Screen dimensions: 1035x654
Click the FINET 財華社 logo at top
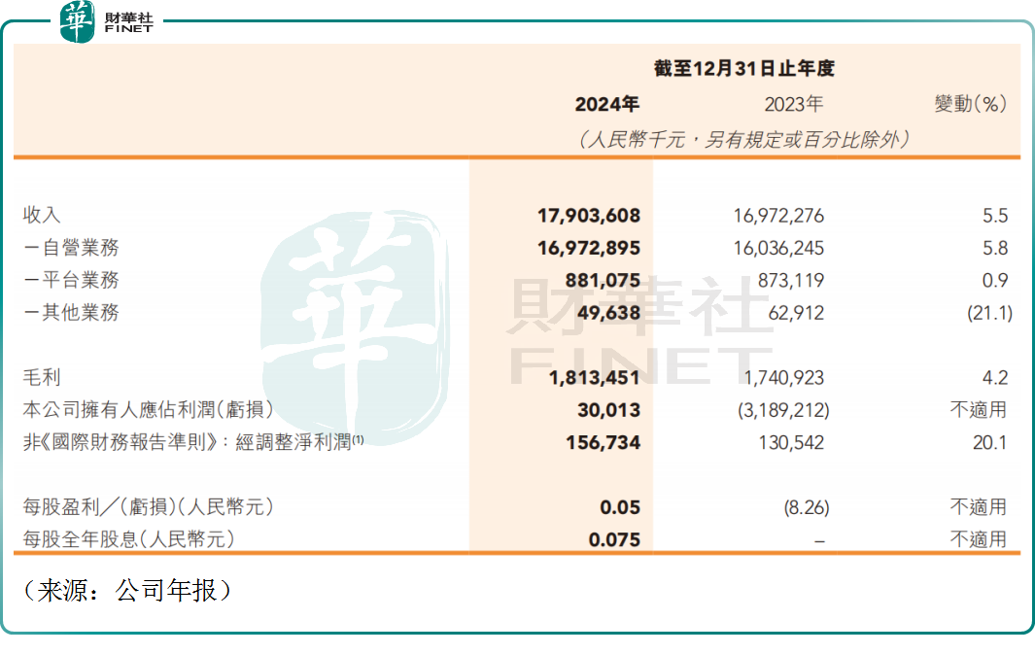107,21
